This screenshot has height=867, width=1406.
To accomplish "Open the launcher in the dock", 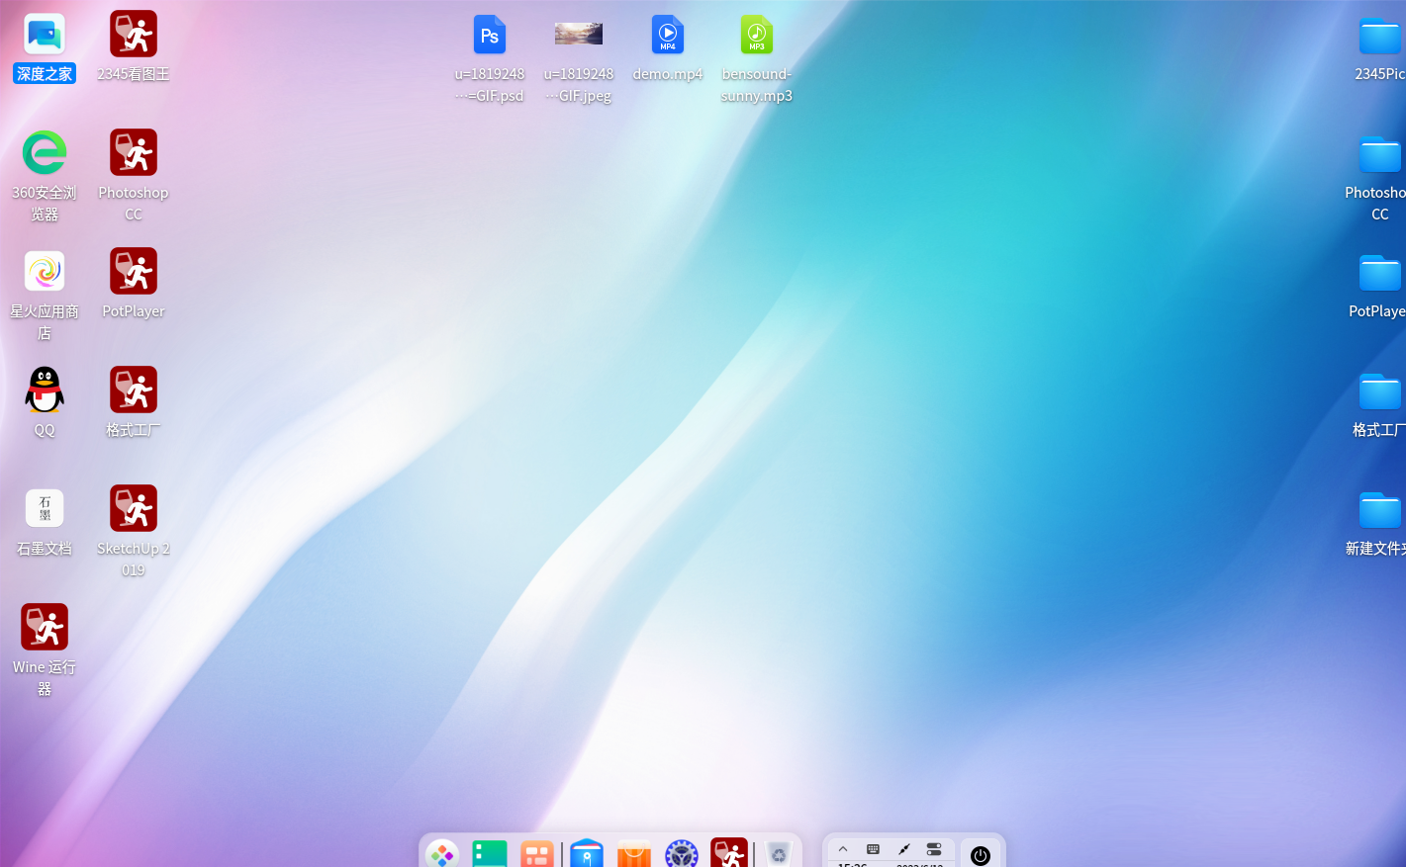I will [441, 854].
